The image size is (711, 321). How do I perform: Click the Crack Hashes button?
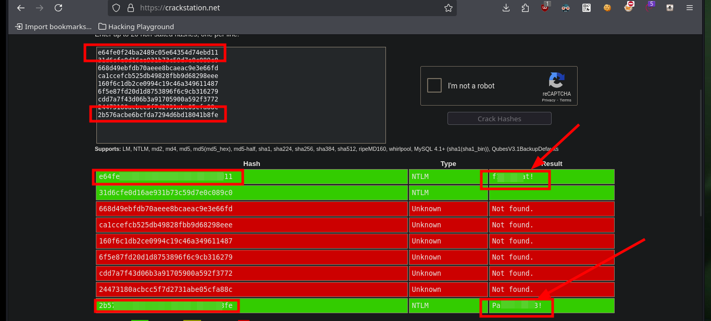coord(499,119)
